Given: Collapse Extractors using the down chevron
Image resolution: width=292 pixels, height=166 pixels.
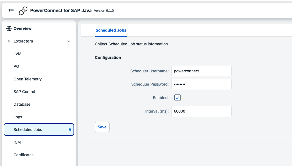Looking at the screenshot, I should click(x=69, y=41).
